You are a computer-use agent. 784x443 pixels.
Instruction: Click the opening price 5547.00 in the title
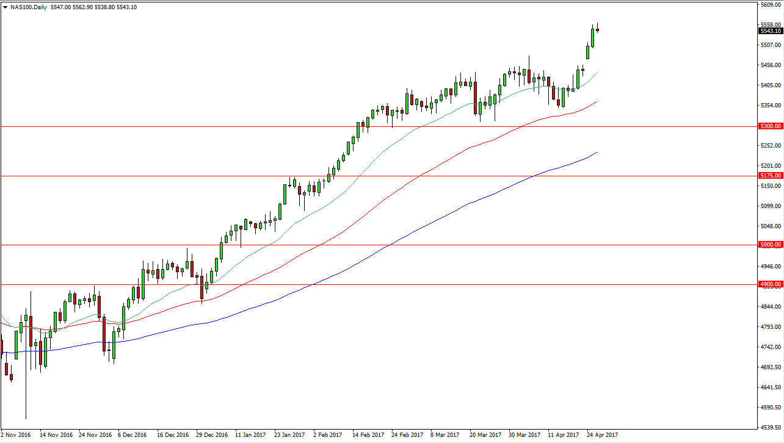[58, 7]
